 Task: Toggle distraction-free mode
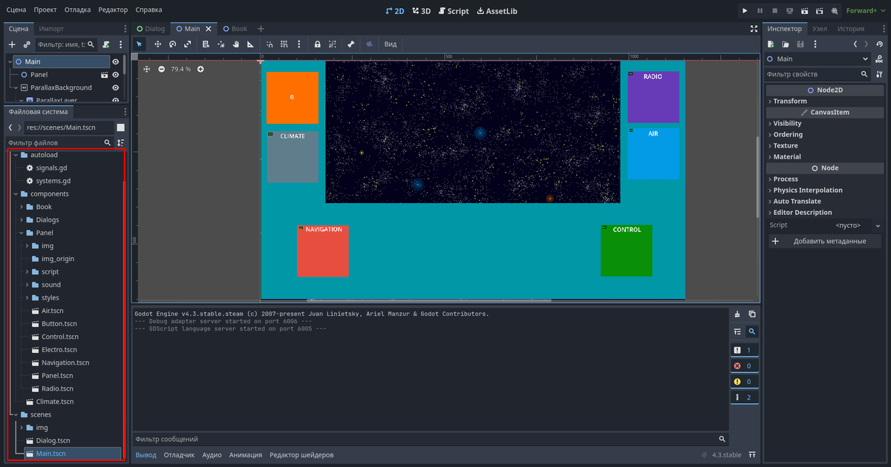click(754, 29)
